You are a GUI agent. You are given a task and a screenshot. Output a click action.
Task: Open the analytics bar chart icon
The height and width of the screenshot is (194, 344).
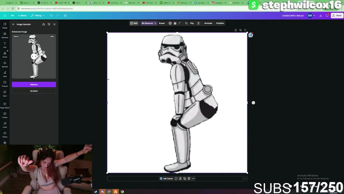coord(320,16)
